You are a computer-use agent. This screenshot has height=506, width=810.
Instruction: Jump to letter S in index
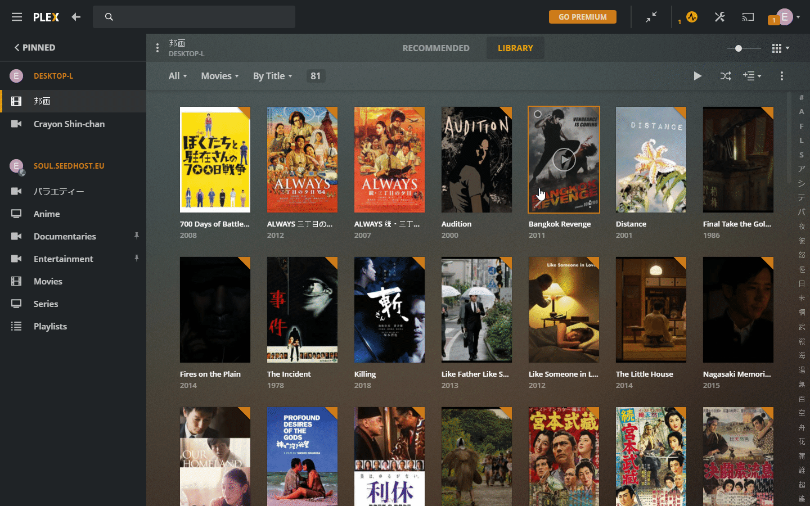click(802, 155)
